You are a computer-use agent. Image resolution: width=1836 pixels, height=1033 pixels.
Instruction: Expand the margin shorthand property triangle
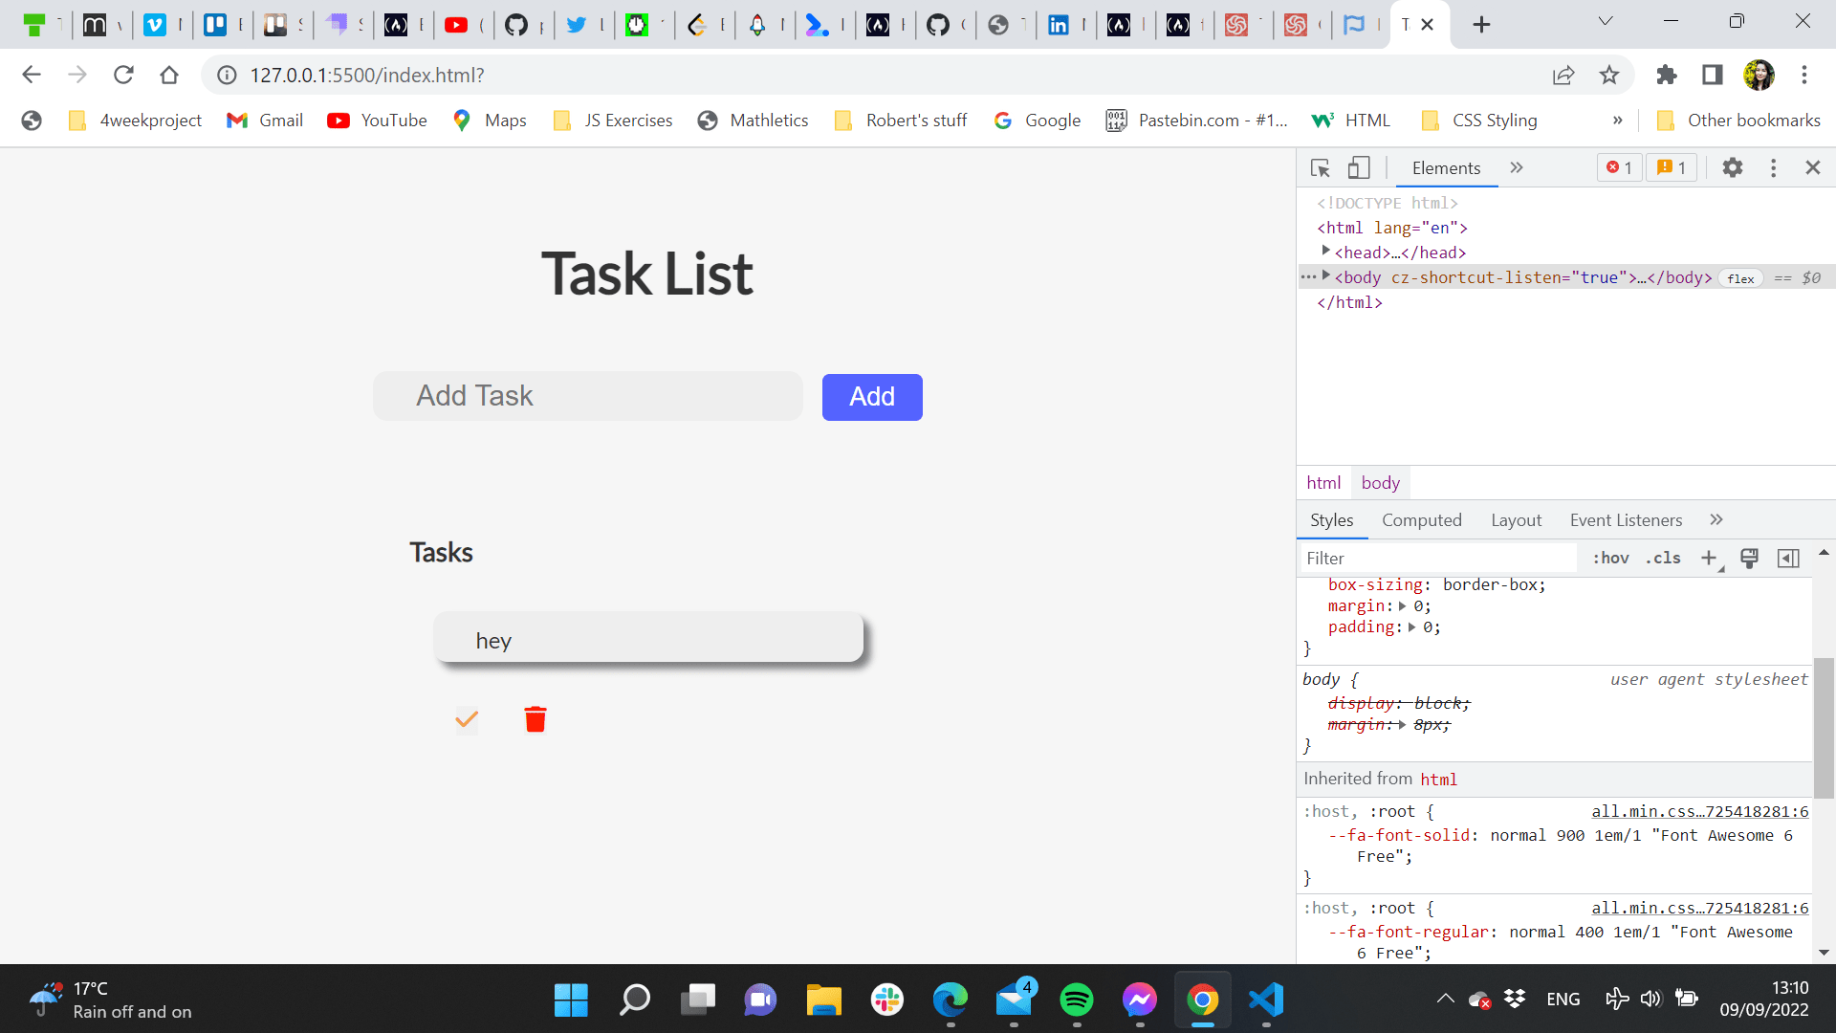coord(1403,606)
